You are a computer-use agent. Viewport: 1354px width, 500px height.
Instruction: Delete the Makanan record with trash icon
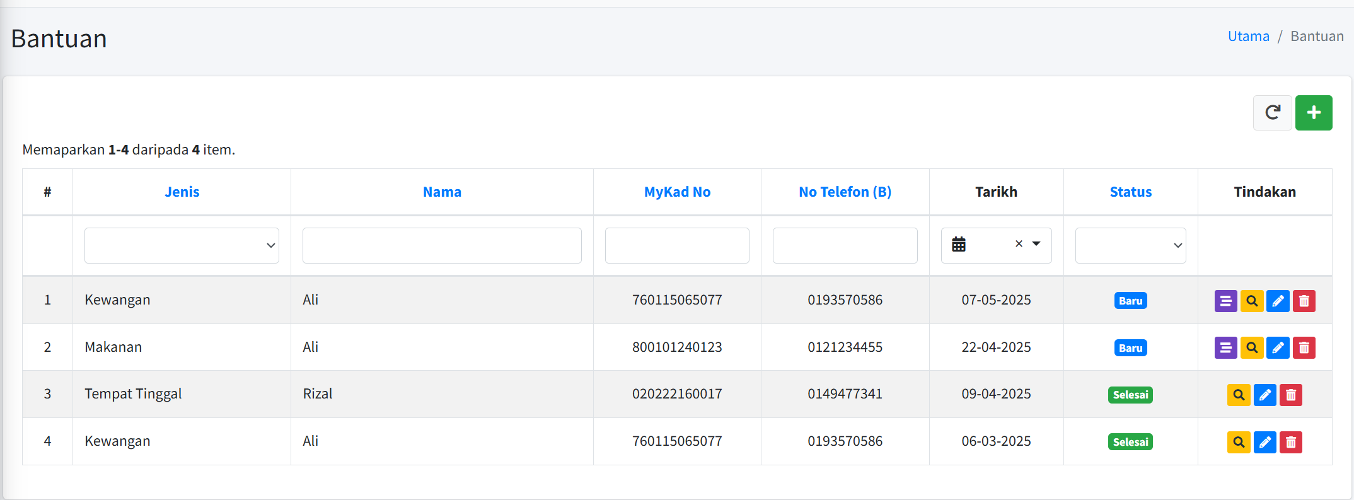point(1304,348)
